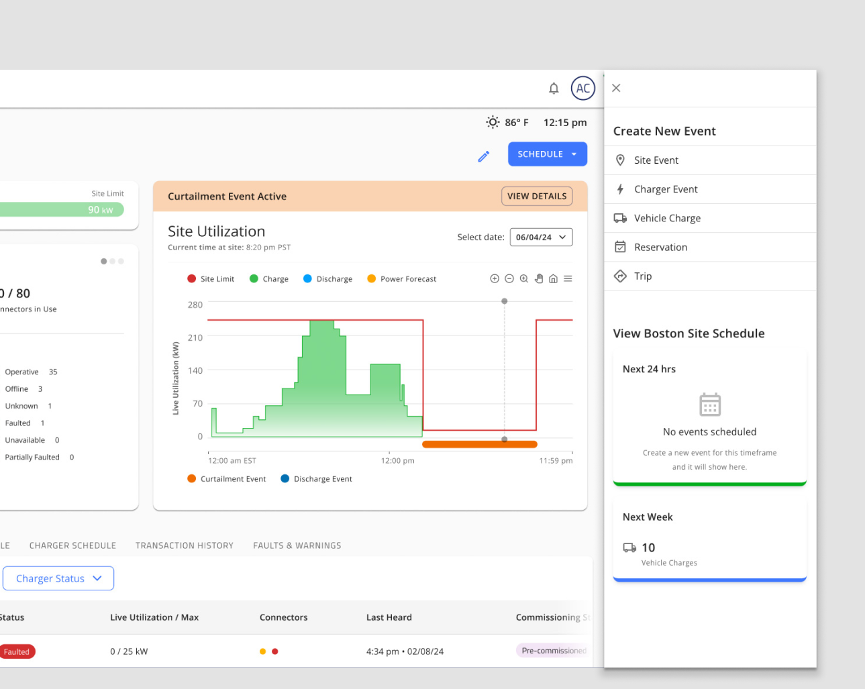Screen dimensions: 865x689
Task: Click the orange curtailment event bar
Action: point(479,444)
